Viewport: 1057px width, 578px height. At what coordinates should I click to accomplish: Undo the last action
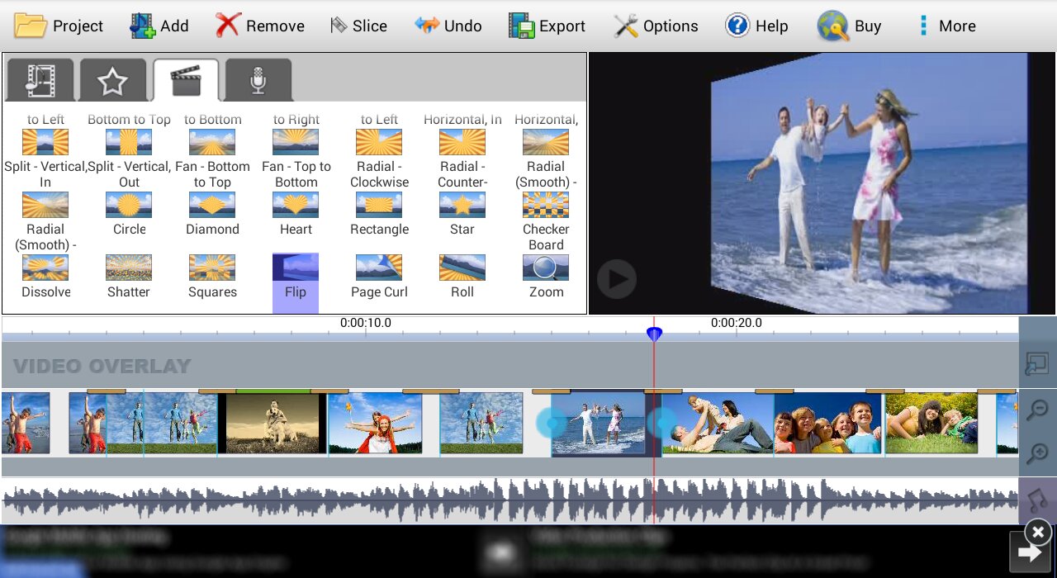(448, 26)
